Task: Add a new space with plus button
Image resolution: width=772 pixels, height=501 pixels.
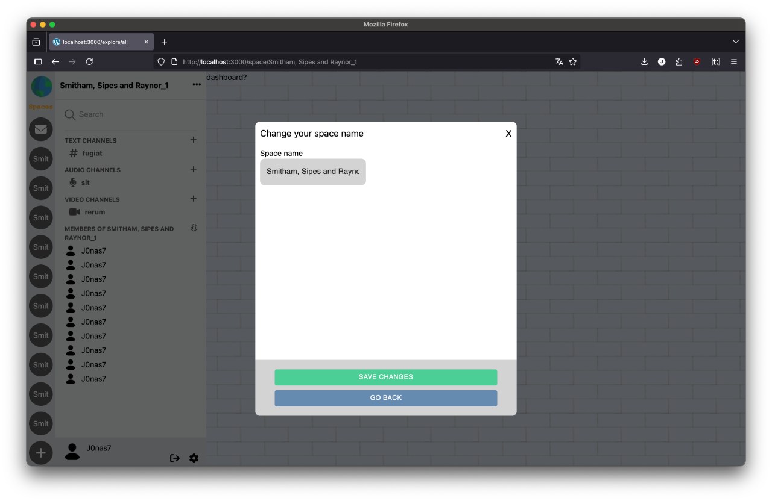Action: 41,453
